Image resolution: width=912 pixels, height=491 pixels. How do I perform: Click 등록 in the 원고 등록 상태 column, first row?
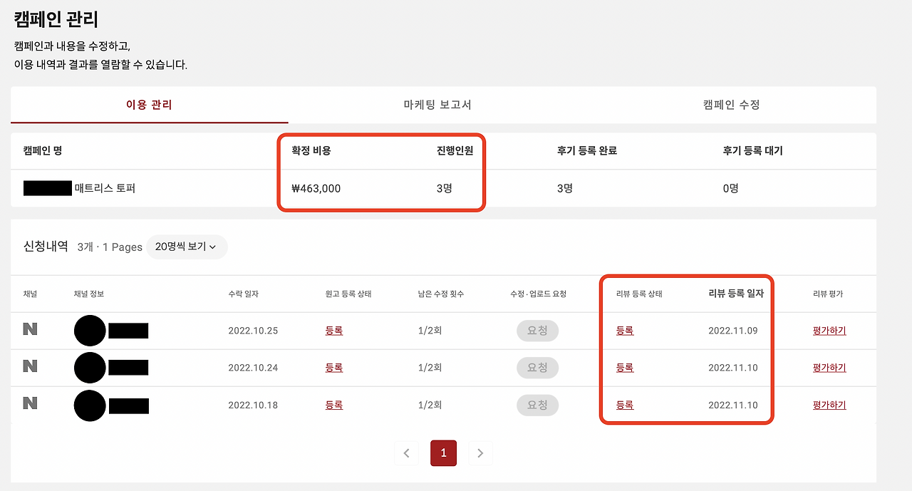click(333, 330)
